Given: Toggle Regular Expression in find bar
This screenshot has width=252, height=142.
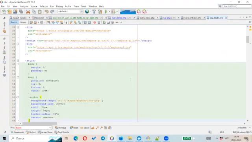Looking at the screenshot, I should [102, 128].
